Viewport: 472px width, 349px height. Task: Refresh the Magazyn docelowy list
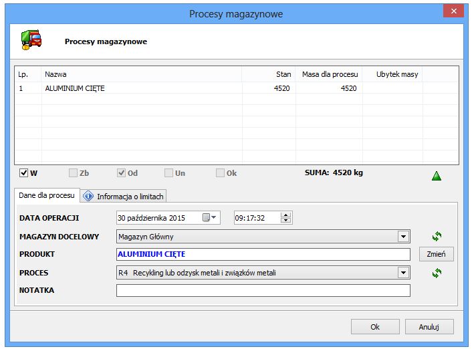pyautogui.click(x=437, y=236)
